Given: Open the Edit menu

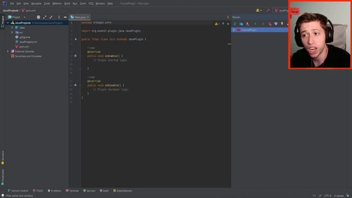Looking at the screenshot, I should pos(19,4).
